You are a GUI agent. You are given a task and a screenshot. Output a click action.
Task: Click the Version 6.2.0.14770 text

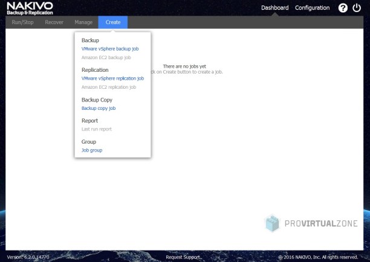(28, 257)
